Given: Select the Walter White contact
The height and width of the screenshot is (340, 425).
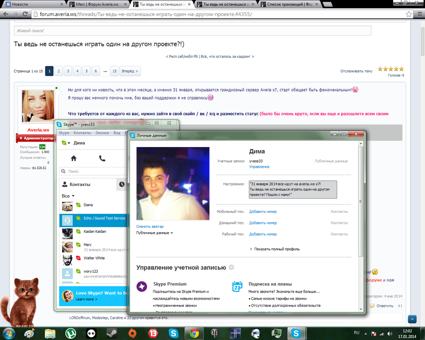Looking at the screenshot, I should pos(93,258).
